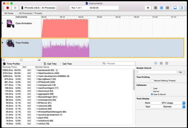The width and height of the screenshot is (188, 128).
Task: Click the plus Add Instrument button
Action: coord(148,8)
